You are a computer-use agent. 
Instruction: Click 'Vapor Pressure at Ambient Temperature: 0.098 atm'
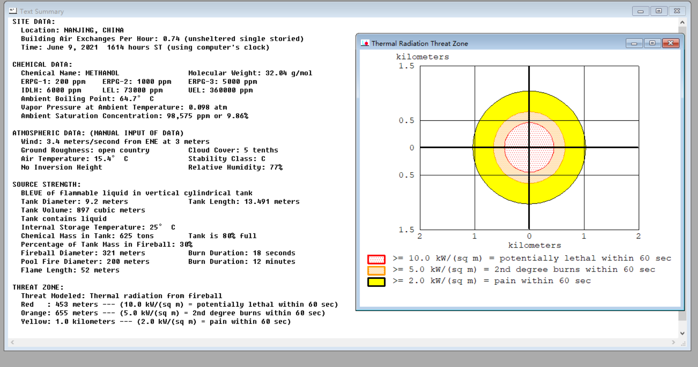pos(124,107)
